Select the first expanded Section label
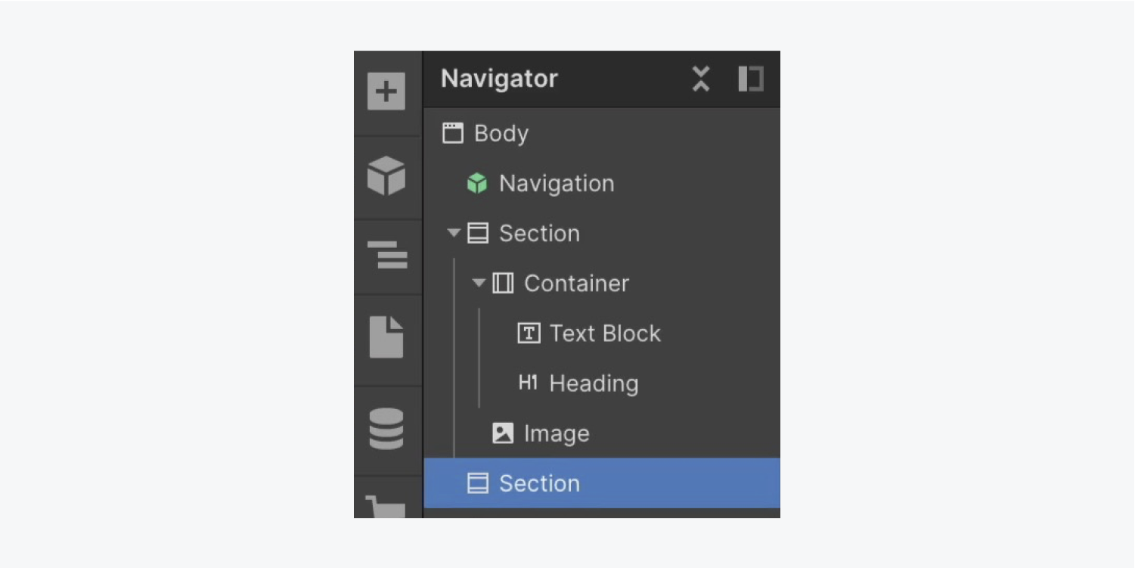 coord(538,233)
